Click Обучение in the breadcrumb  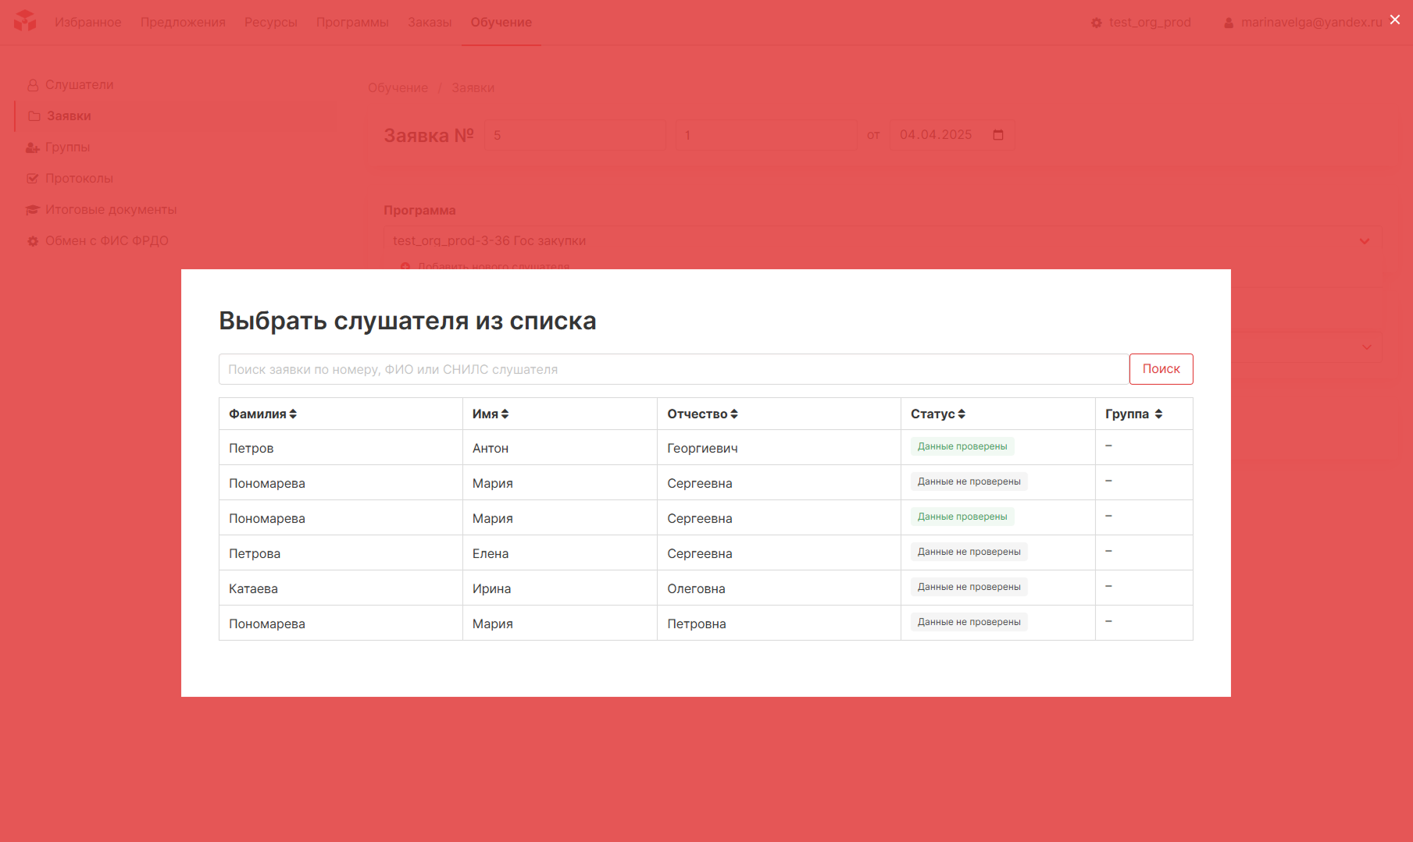(x=398, y=88)
